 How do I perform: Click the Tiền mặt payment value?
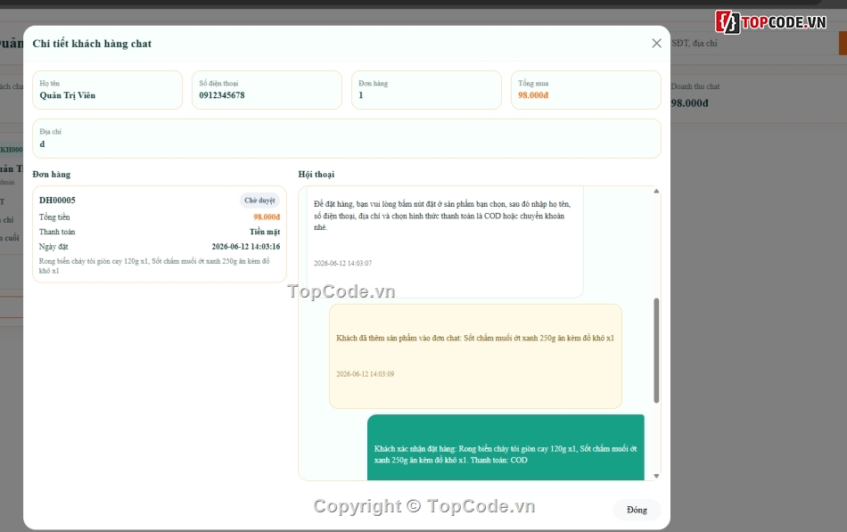tap(265, 232)
